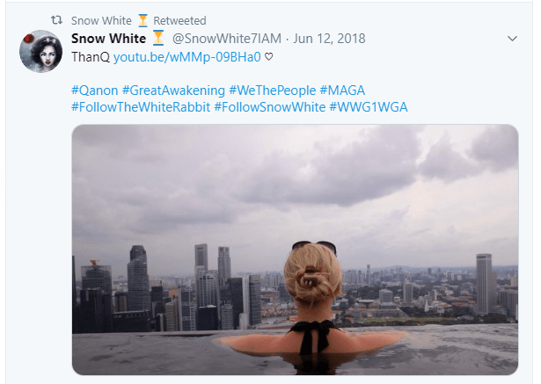
Task: Click the heart symbol after the YouTube link
Action: pyautogui.click(x=270, y=56)
